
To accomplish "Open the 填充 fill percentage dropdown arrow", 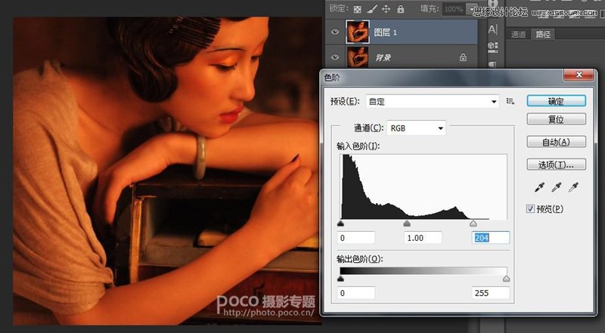I will click(x=471, y=9).
